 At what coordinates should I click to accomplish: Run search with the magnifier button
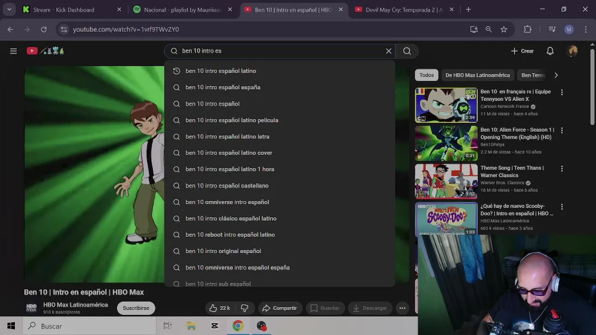[x=407, y=51]
